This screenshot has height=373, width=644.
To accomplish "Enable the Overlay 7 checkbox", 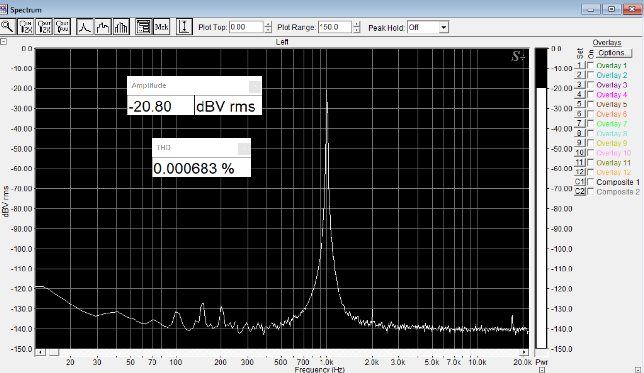I will (x=591, y=124).
